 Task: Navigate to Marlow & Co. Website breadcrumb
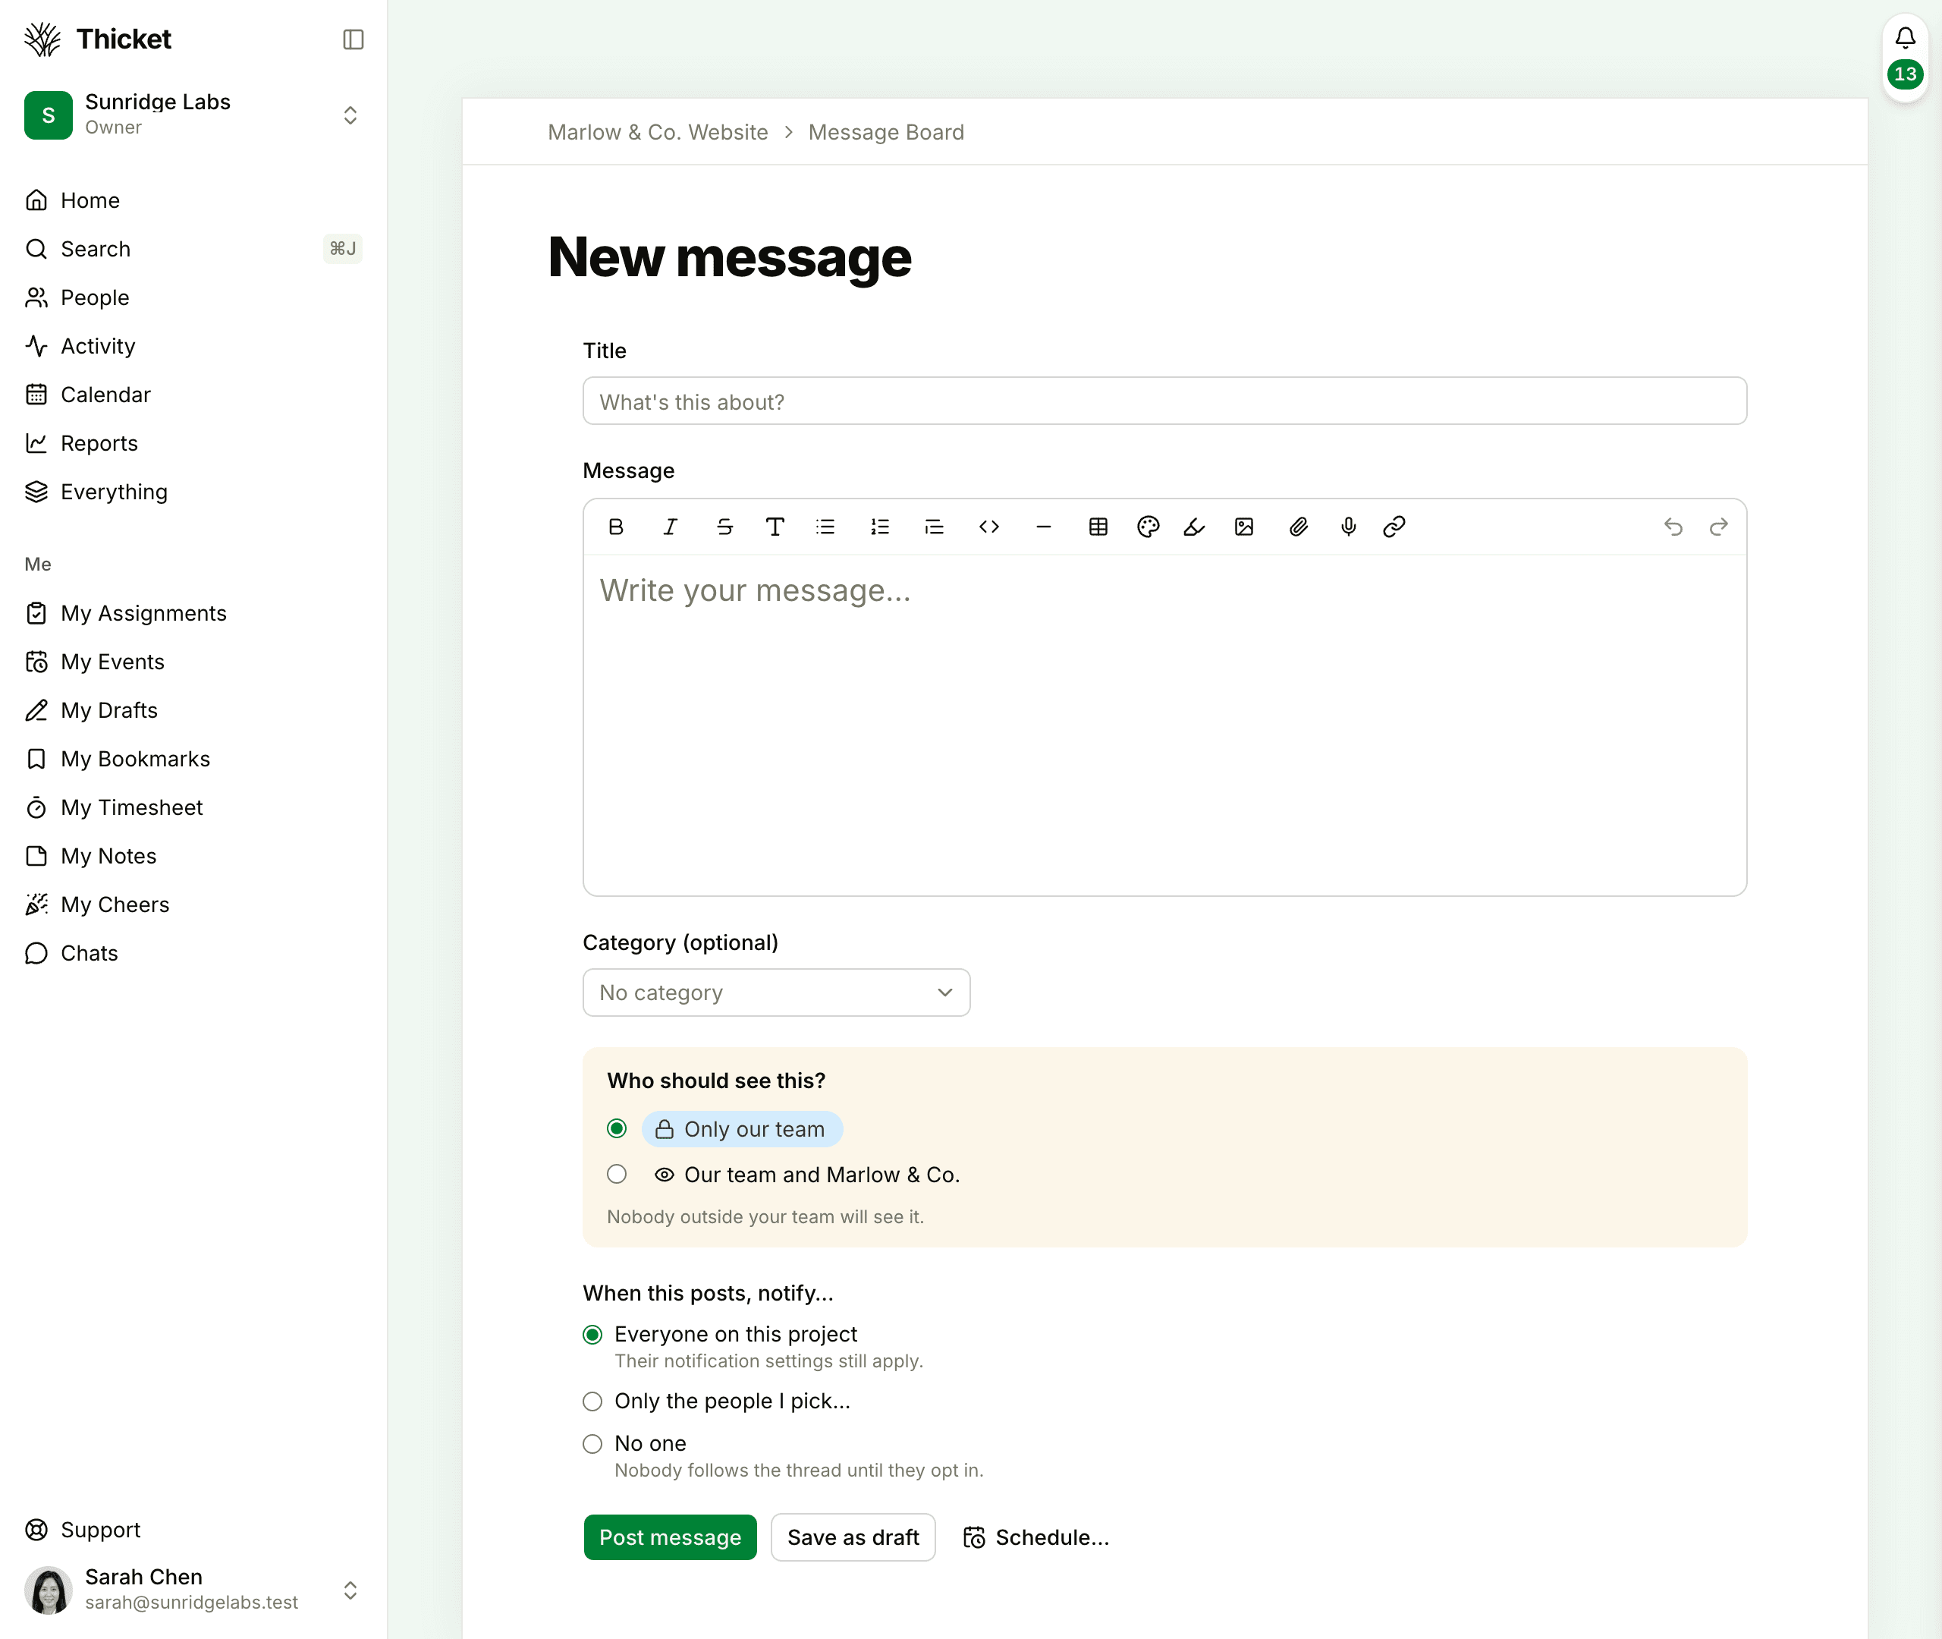coord(658,132)
